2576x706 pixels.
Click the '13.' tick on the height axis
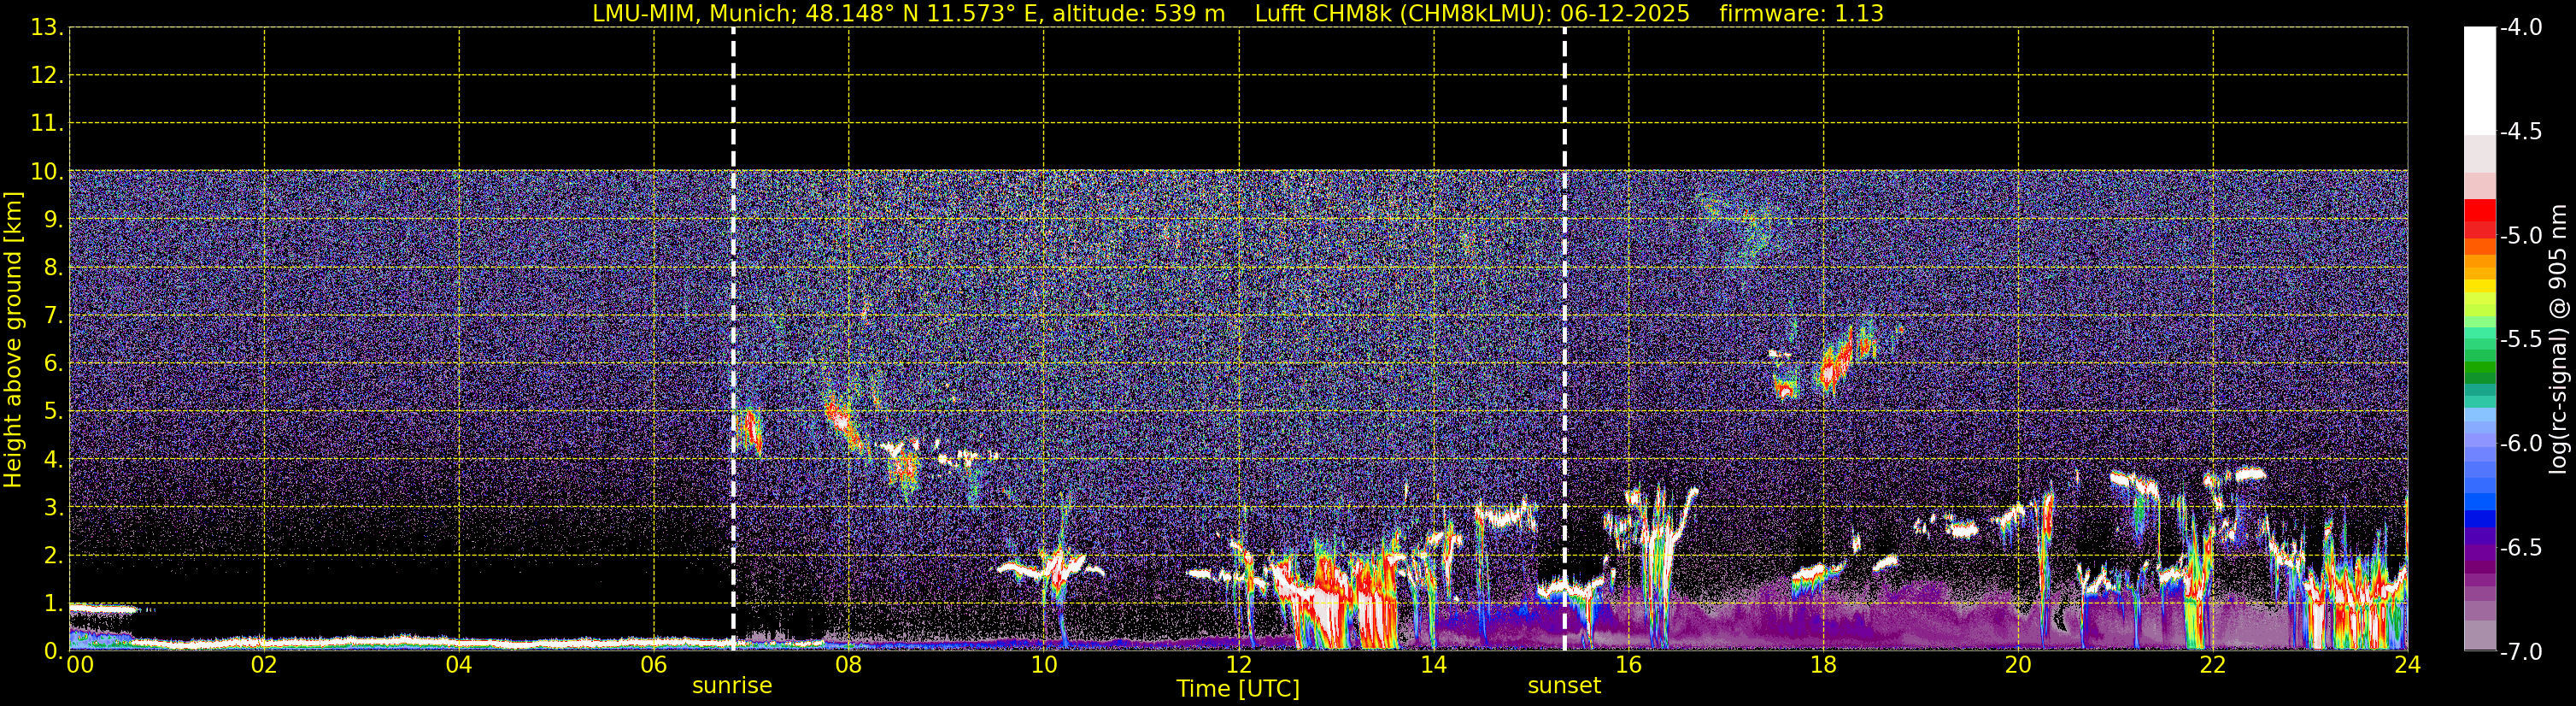[47, 28]
